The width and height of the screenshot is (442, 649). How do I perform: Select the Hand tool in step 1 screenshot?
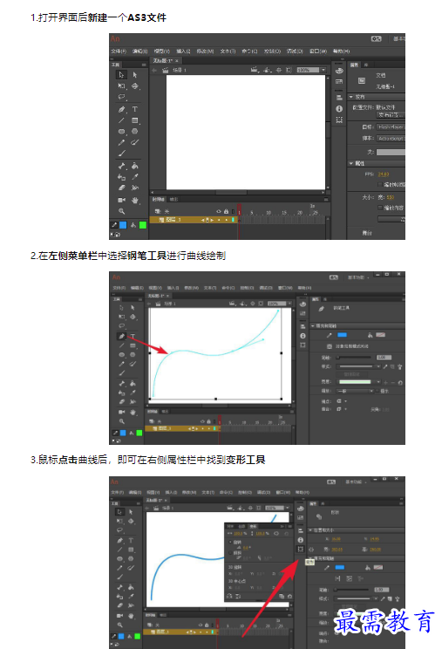(x=135, y=200)
